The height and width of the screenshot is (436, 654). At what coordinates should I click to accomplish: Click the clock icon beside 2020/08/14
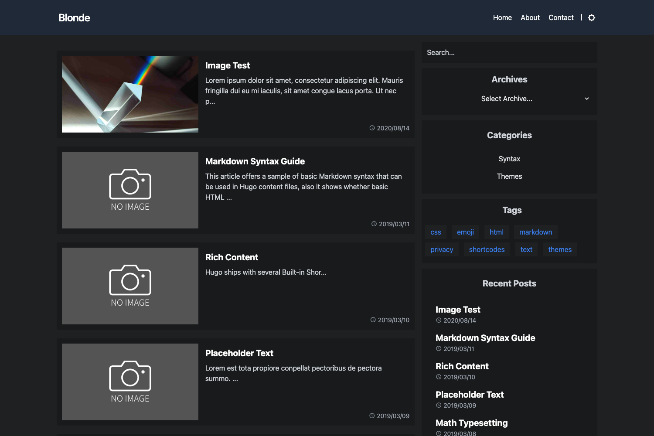(x=372, y=128)
